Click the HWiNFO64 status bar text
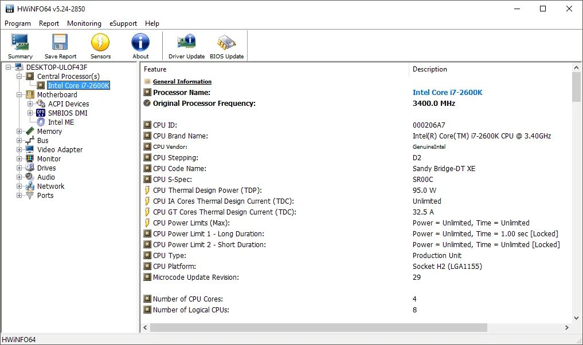 tap(18, 339)
